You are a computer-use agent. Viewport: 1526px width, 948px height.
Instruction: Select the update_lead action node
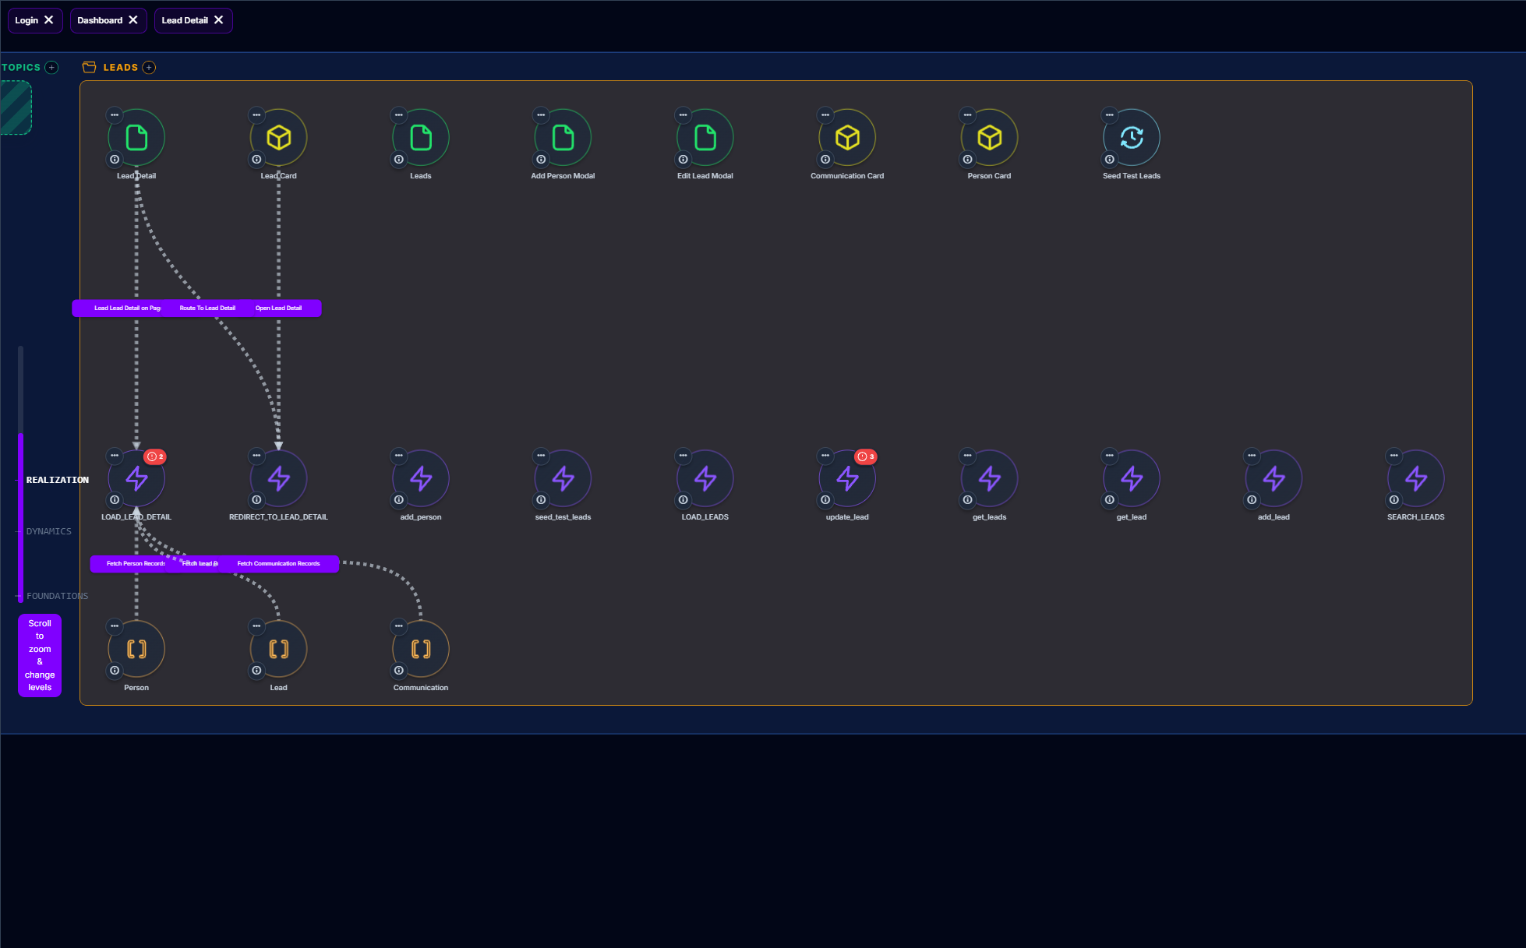coord(847,478)
